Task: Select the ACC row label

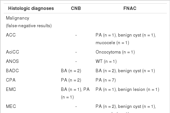Action: [11, 35]
